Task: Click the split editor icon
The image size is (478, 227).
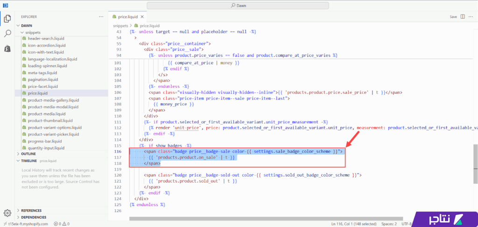Action: (x=463, y=16)
